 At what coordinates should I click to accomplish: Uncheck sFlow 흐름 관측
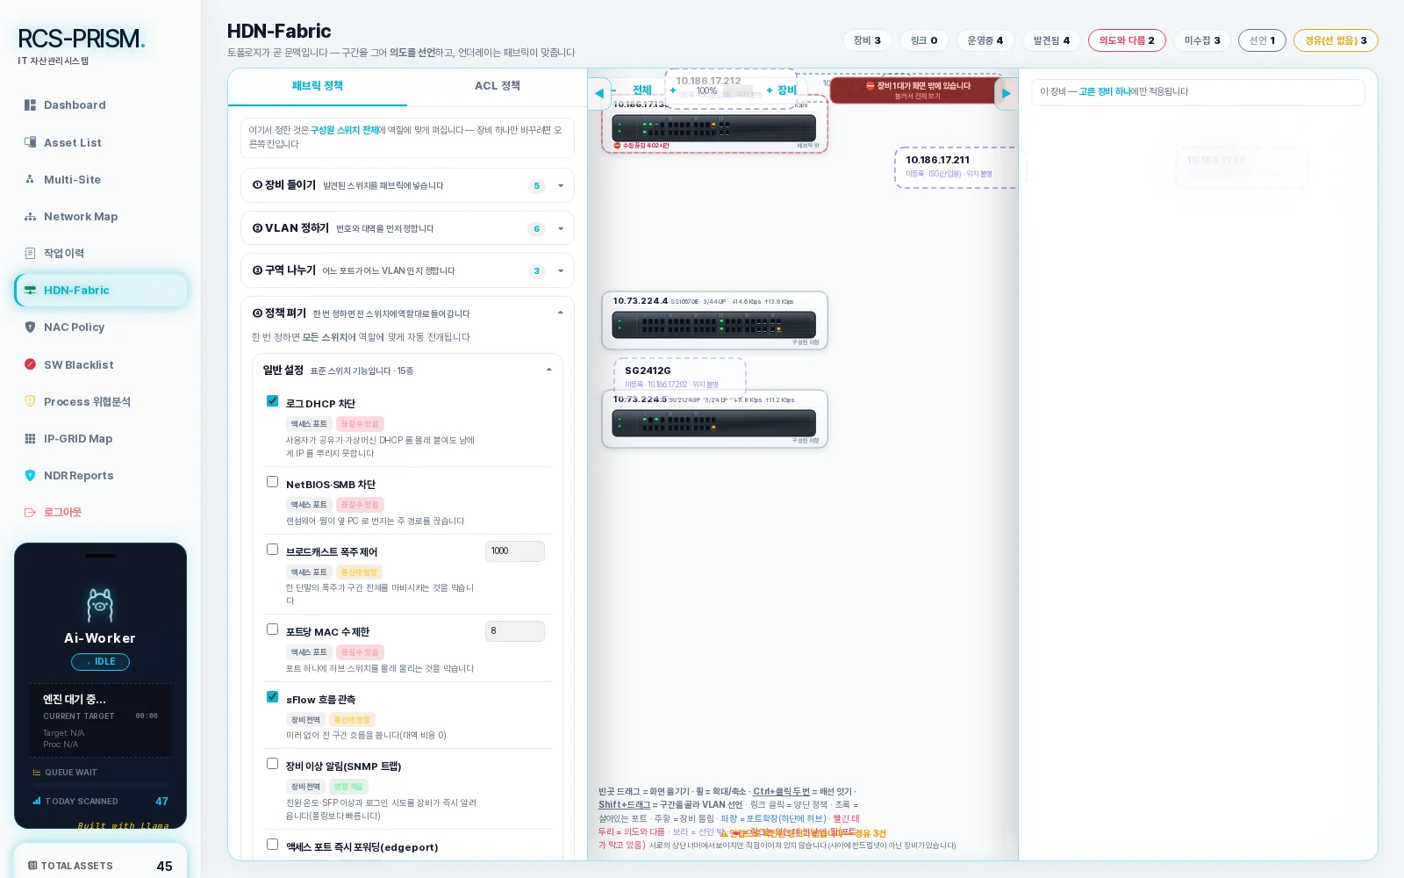(x=272, y=697)
